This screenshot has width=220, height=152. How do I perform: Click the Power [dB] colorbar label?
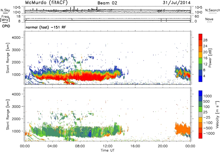click(210, 58)
